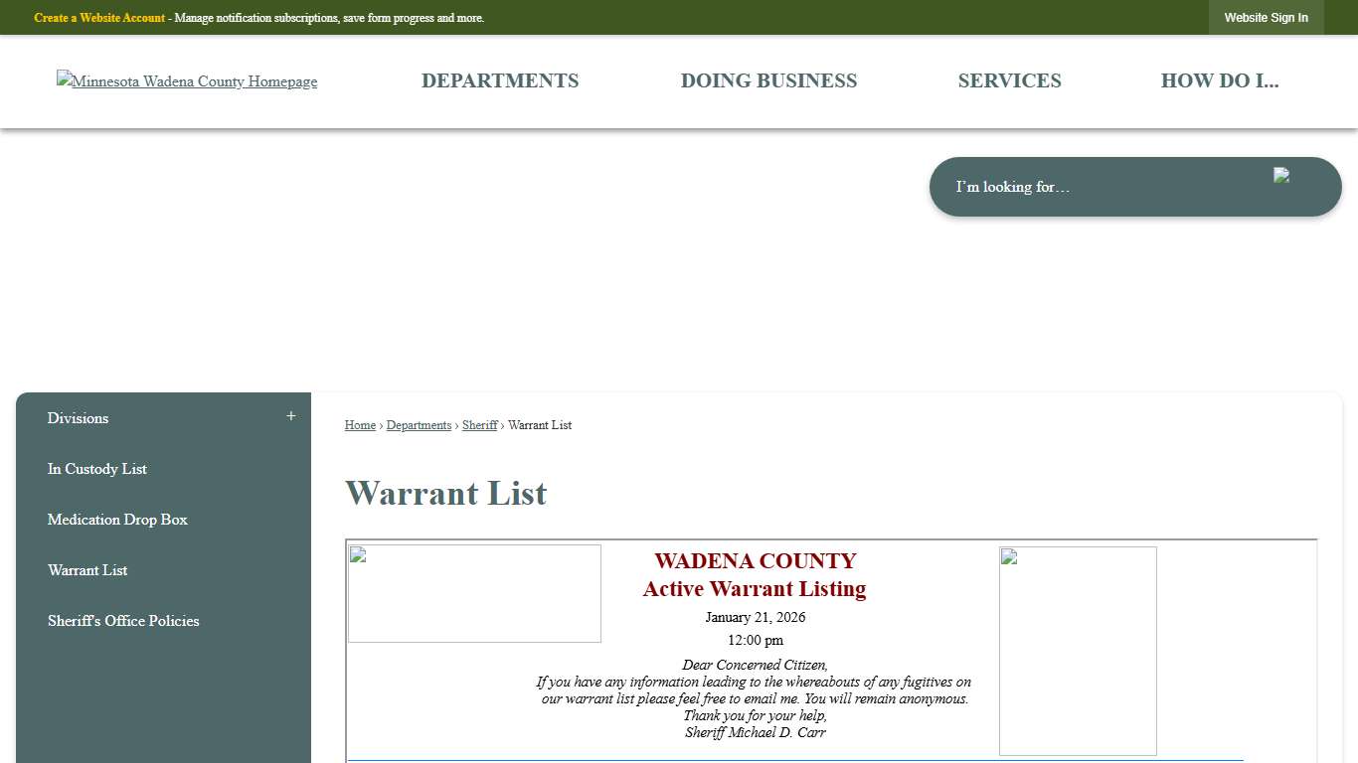Select Warrant List in the sidebar
The image size is (1358, 763).
pos(87,569)
